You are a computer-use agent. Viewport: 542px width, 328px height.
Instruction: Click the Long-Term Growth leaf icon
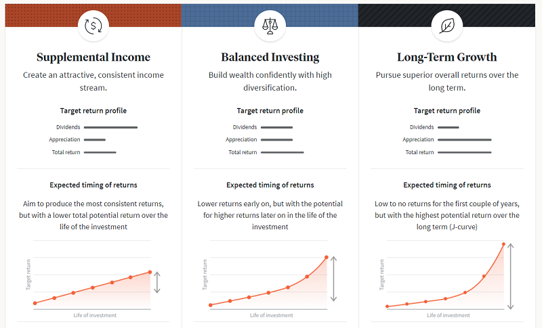(x=447, y=26)
